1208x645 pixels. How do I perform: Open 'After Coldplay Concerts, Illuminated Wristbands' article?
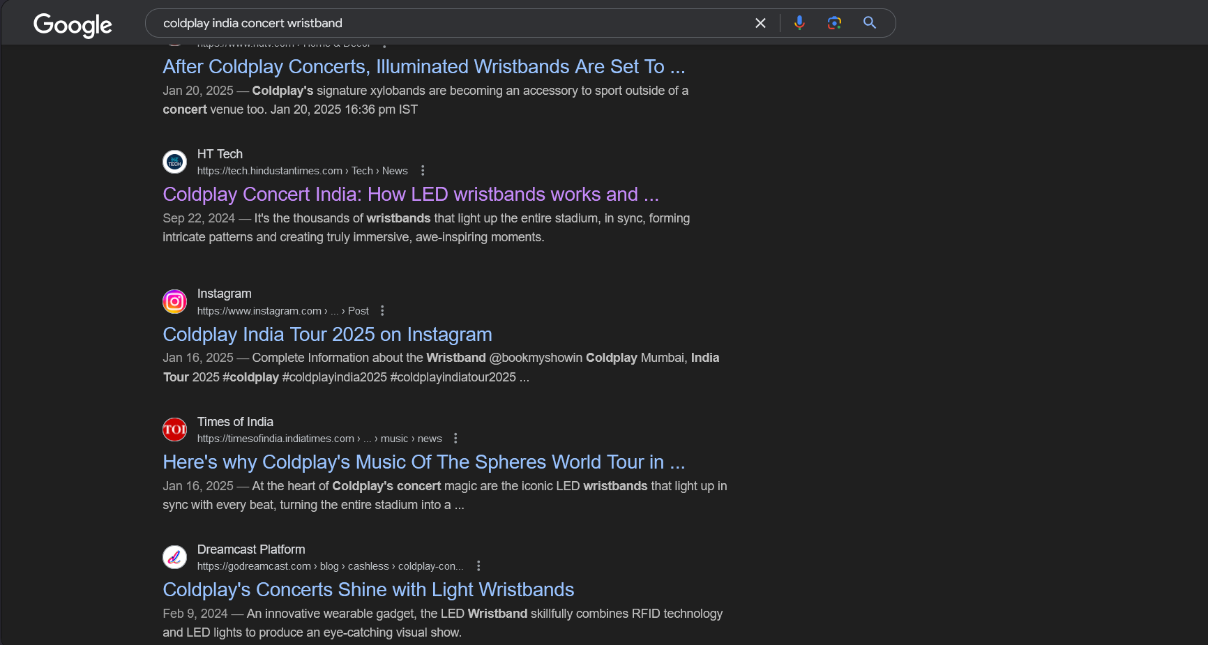pos(423,67)
